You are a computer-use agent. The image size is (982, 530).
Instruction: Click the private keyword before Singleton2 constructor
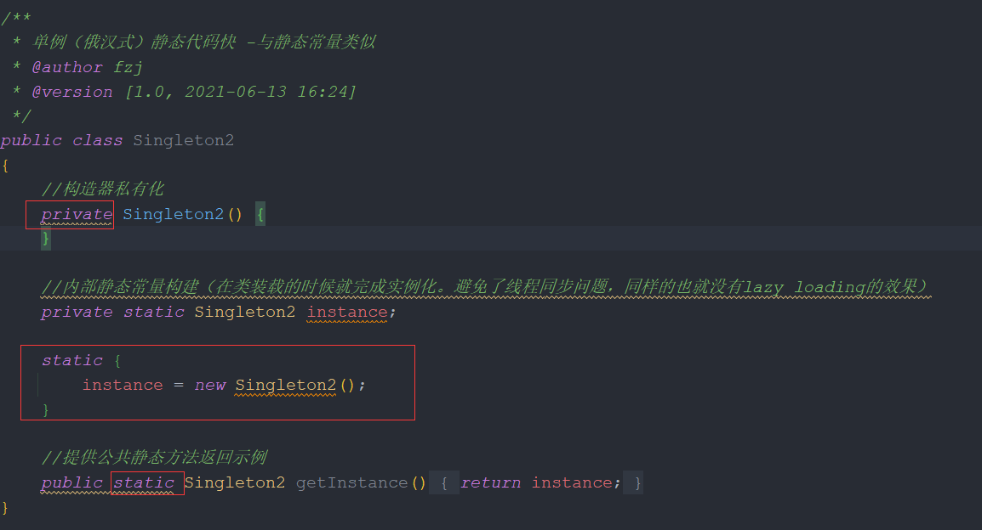pyautogui.click(x=77, y=214)
